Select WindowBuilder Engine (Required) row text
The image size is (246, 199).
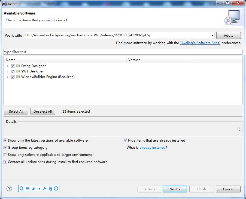pyautogui.click(x=48, y=77)
